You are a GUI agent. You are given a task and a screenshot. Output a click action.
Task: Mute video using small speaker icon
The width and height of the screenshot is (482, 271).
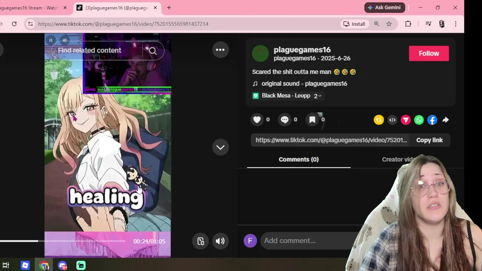coord(65,40)
